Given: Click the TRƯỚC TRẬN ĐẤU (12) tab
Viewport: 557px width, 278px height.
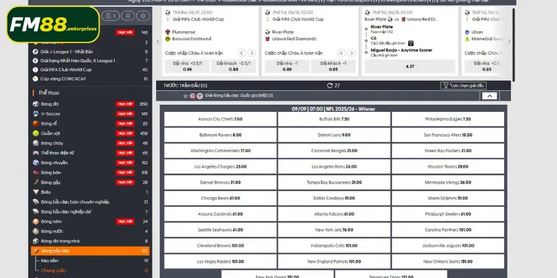Looking at the screenshot, I should [x=185, y=85].
